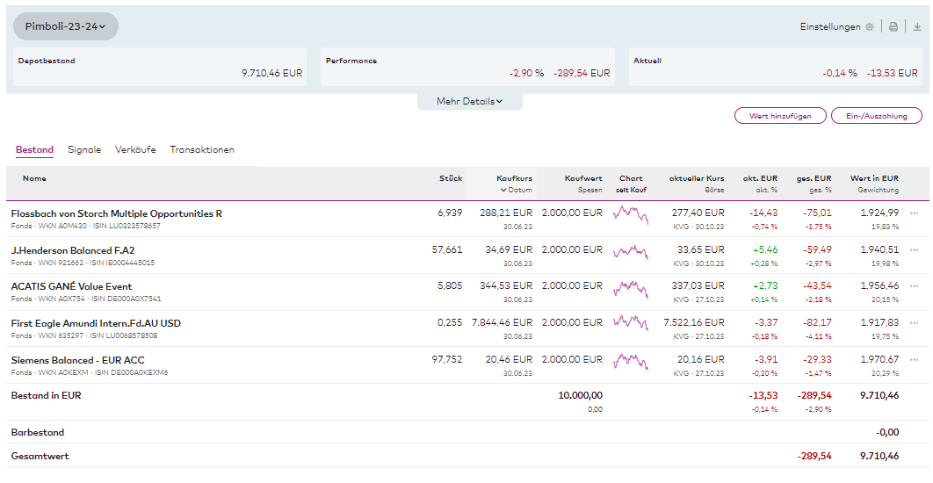This screenshot has height=483, width=933.
Task: Open three-dot menu for ACATIS GANÉ row
Action: pyautogui.click(x=915, y=286)
